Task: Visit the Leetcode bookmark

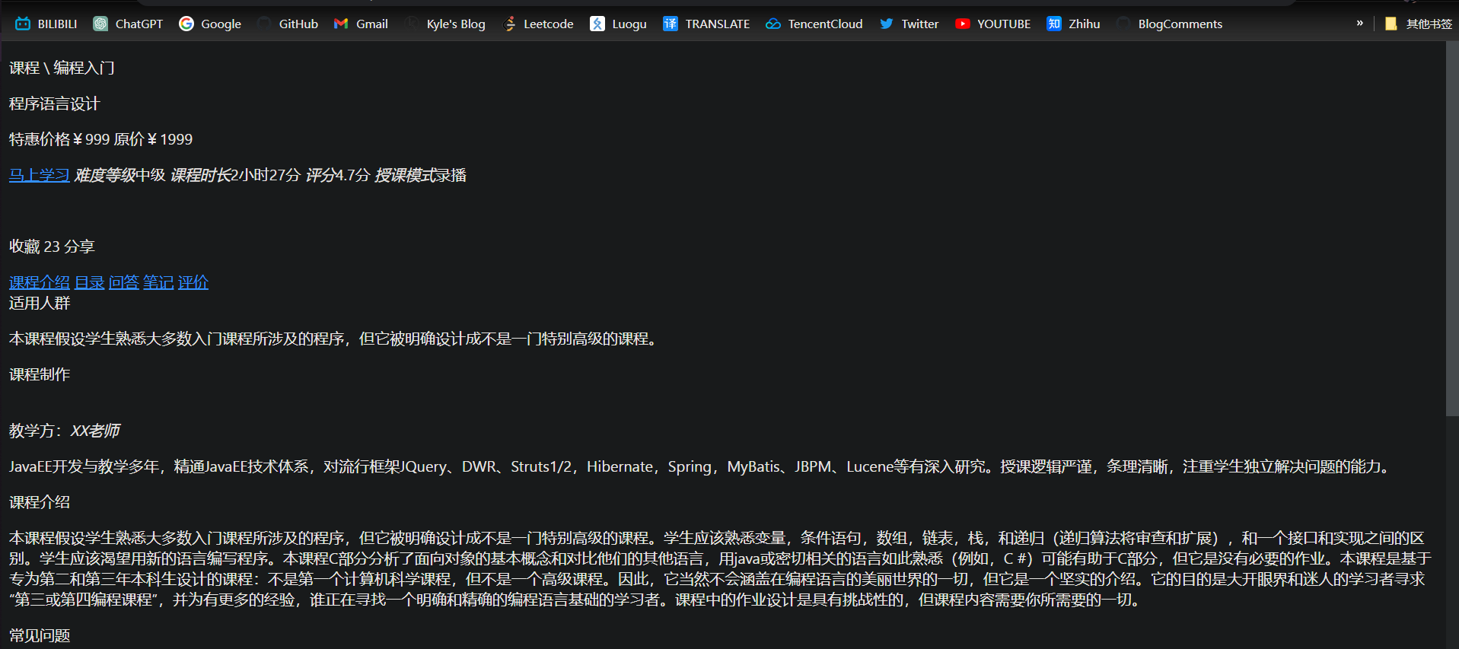Action: pyautogui.click(x=538, y=24)
